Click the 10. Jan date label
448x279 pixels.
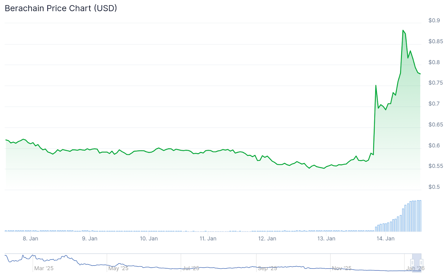click(x=149, y=239)
